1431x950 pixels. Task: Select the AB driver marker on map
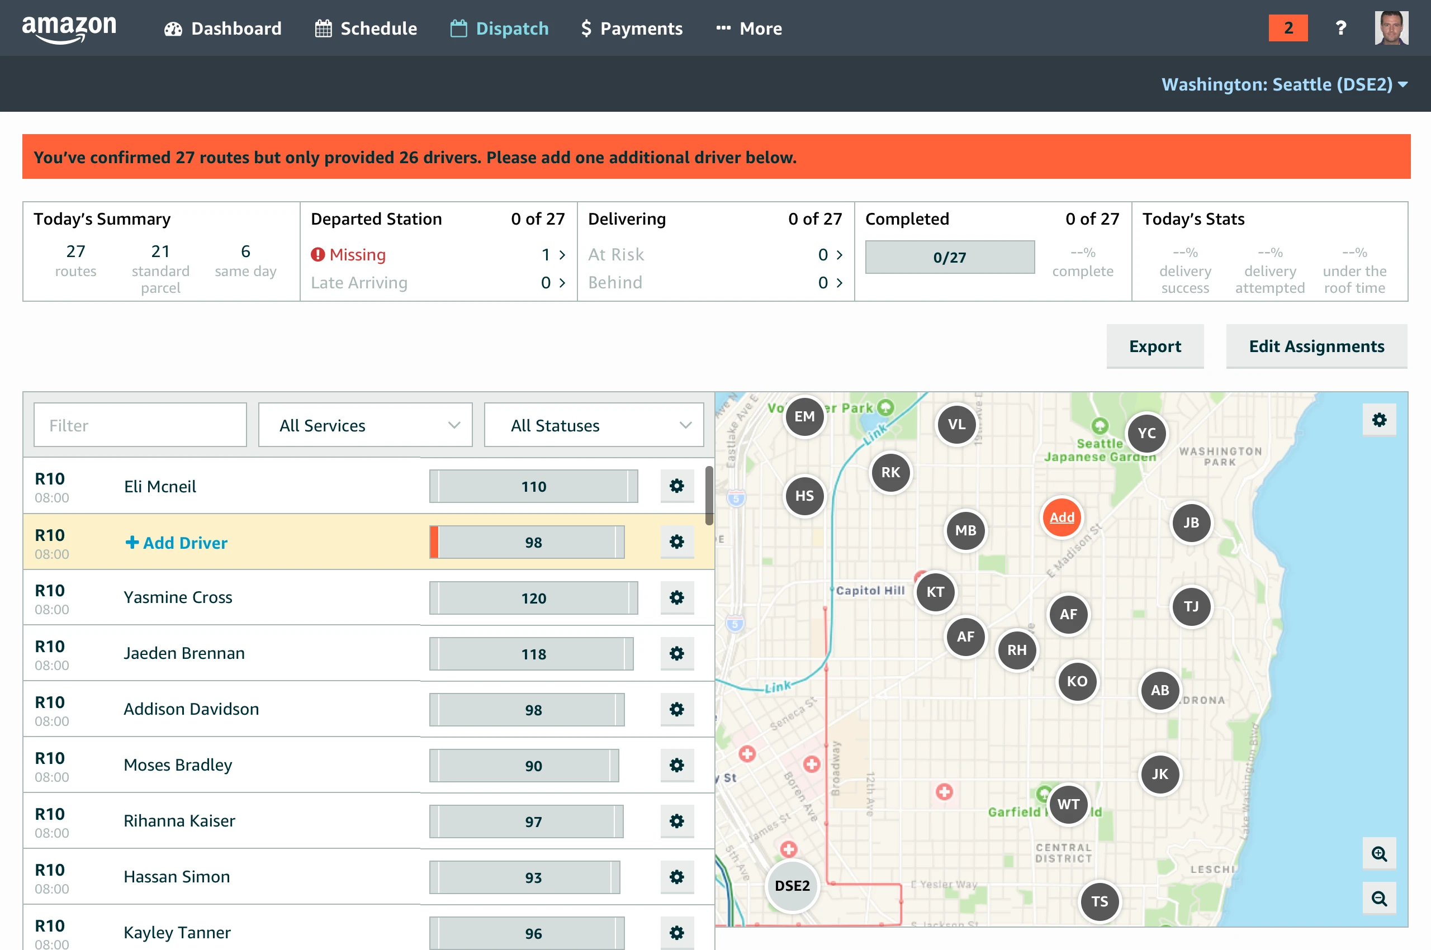[1159, 690]
